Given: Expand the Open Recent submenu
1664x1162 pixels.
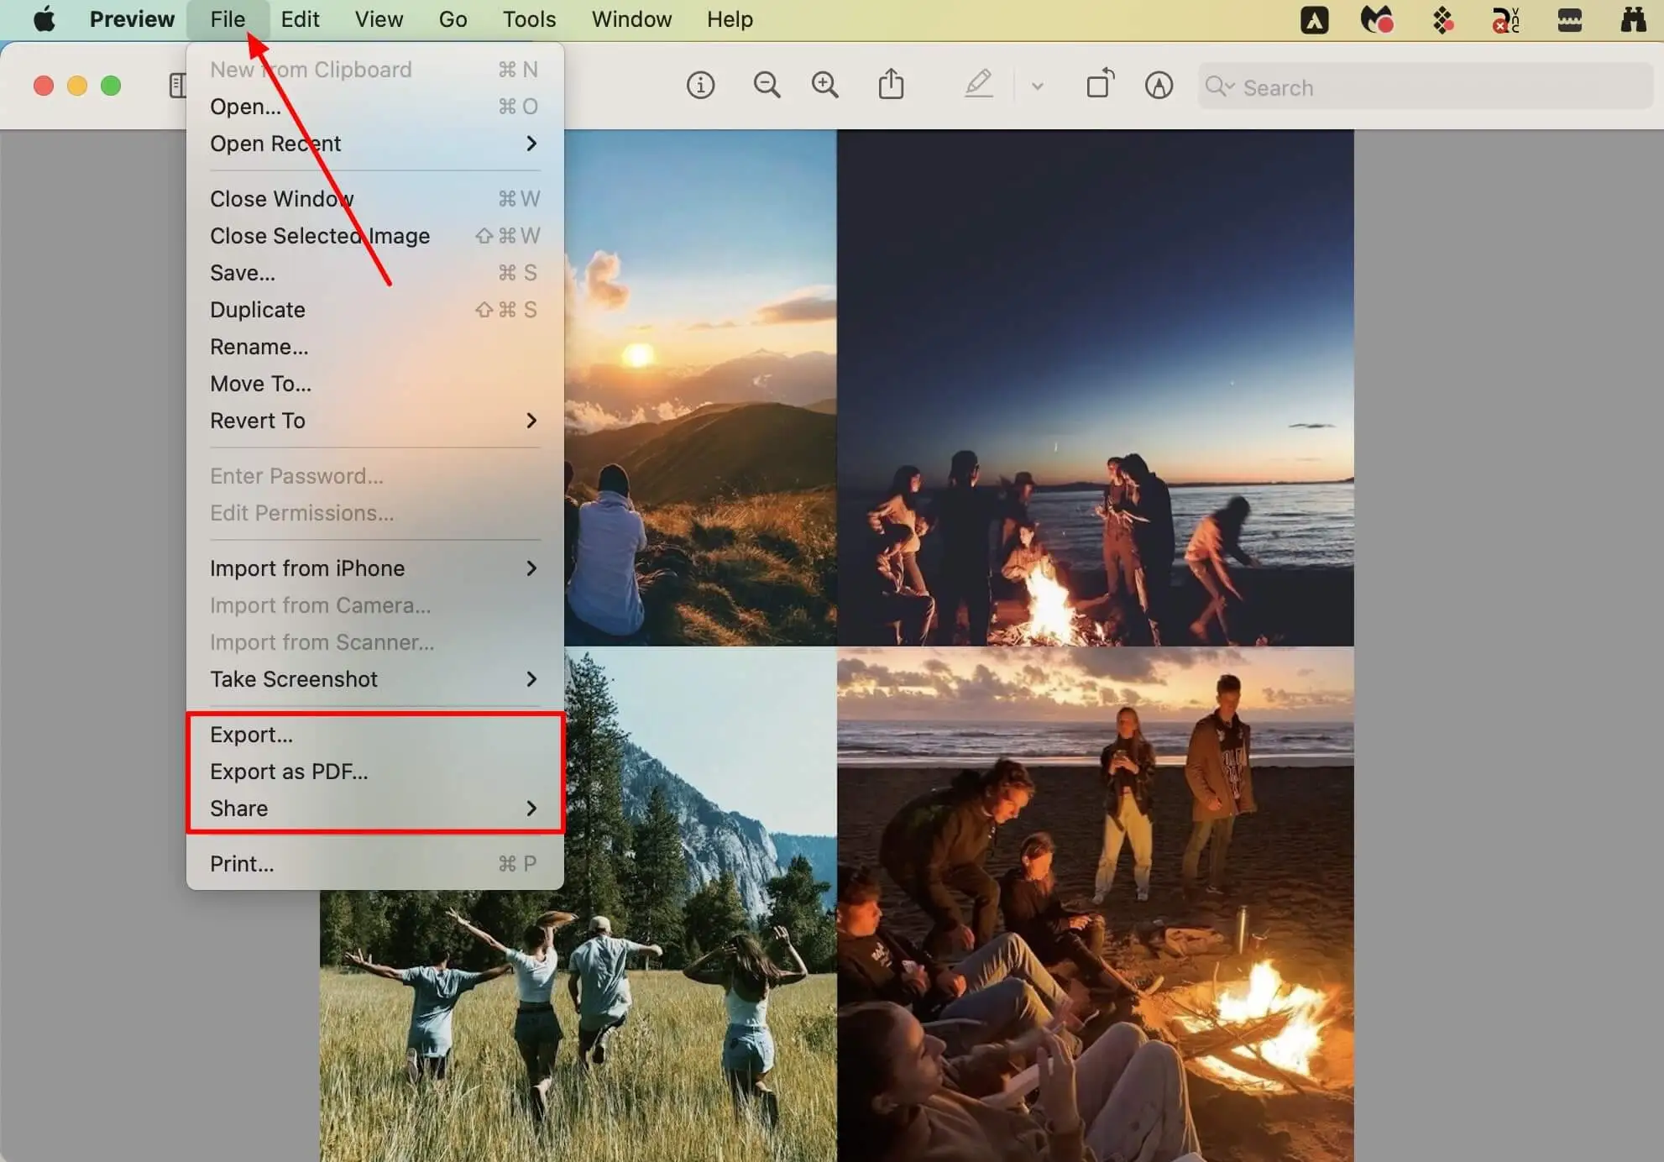Looking at the screenshot, I should (x=275, y=143).
